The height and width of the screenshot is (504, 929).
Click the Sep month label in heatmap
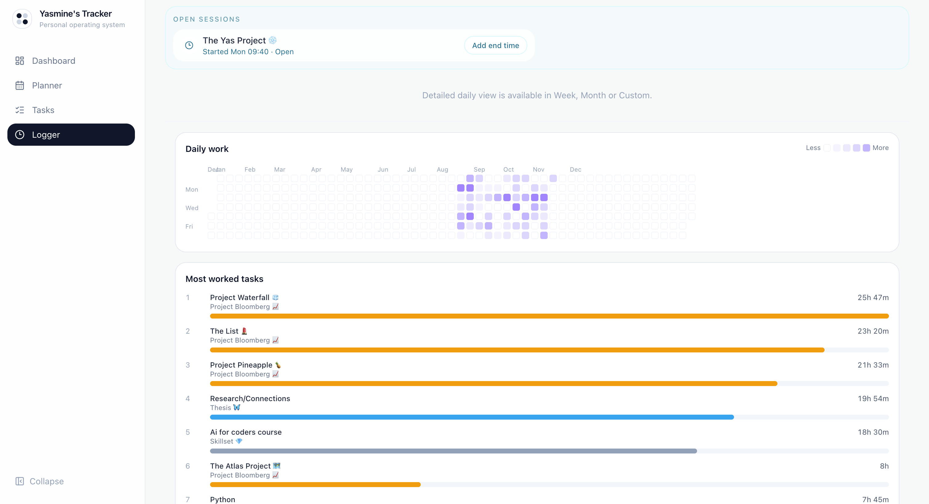pyautogui.click(x=479, y=169)
